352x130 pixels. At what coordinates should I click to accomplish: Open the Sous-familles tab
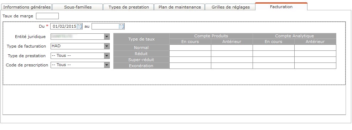click(78, 7)
